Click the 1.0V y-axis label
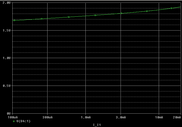This screenshot has height=127, width=182. tap(7, 58)
